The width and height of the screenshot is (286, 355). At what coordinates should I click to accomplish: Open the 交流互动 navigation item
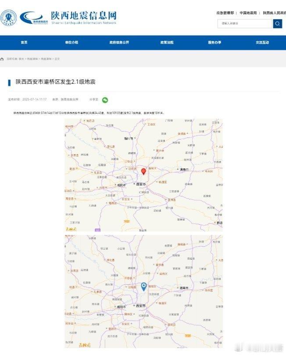[262, 42]
